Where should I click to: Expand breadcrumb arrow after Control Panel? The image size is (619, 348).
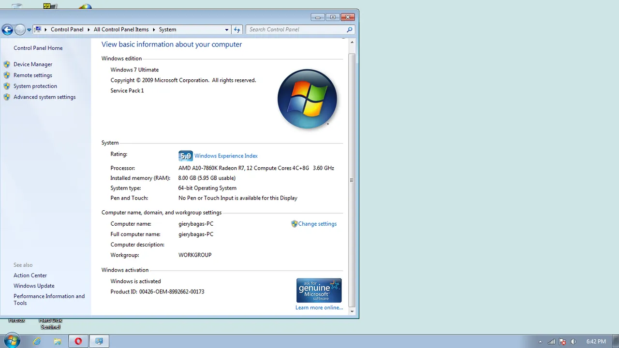pos(88,29)
